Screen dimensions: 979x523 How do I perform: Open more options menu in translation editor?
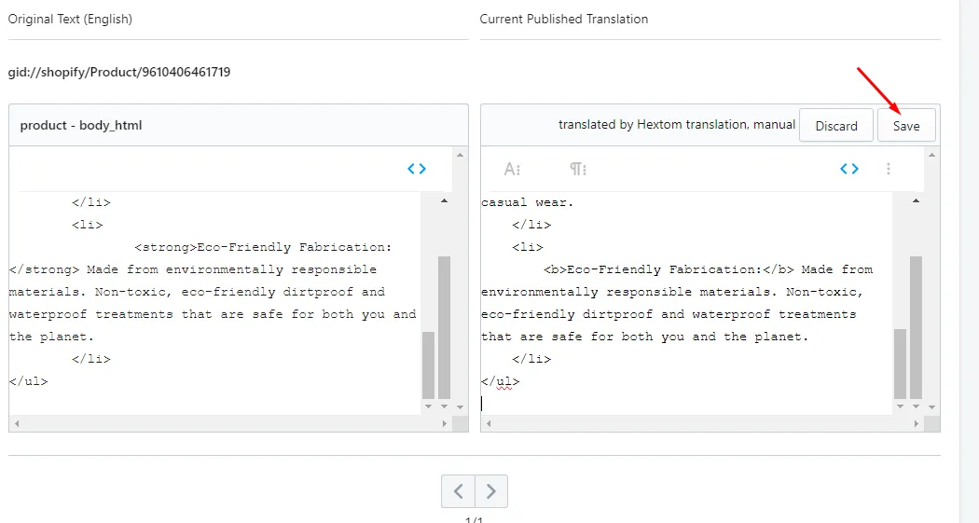coord(888,169)
